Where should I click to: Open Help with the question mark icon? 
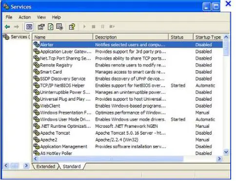(x=72, y=27)
